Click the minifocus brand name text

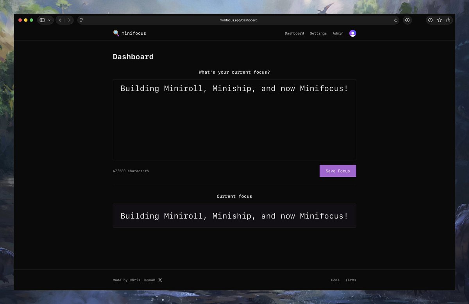click(134, 34)
